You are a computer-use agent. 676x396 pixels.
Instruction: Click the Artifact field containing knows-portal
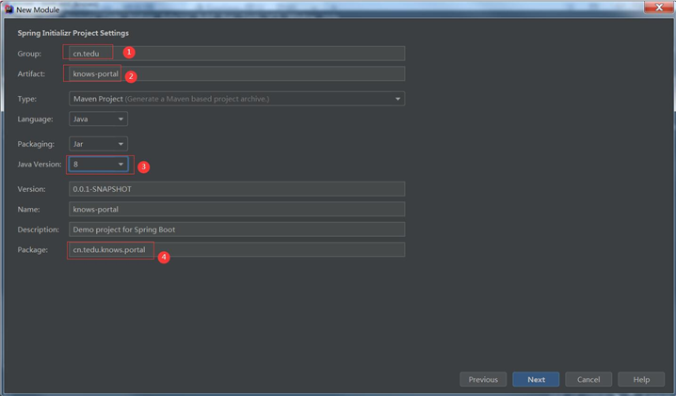coord(236,73)
